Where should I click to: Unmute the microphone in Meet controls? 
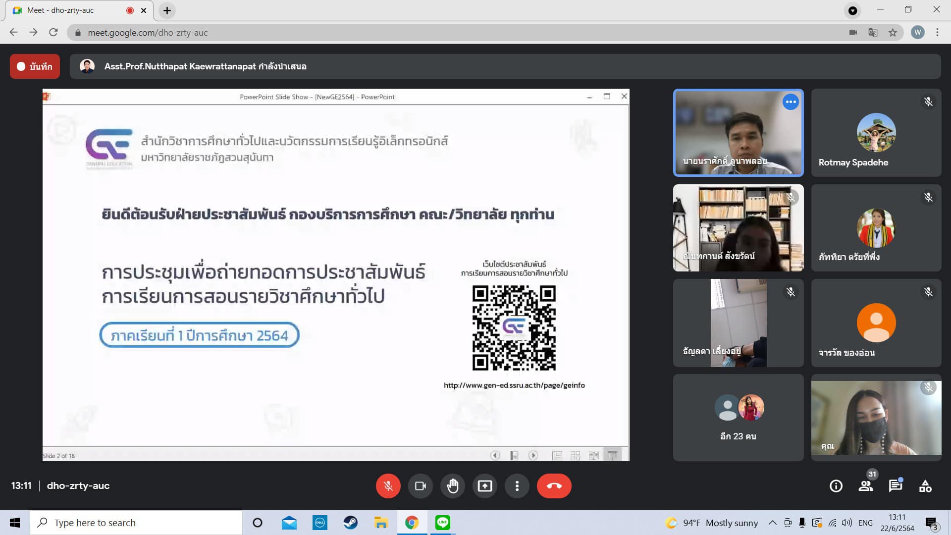388,486
